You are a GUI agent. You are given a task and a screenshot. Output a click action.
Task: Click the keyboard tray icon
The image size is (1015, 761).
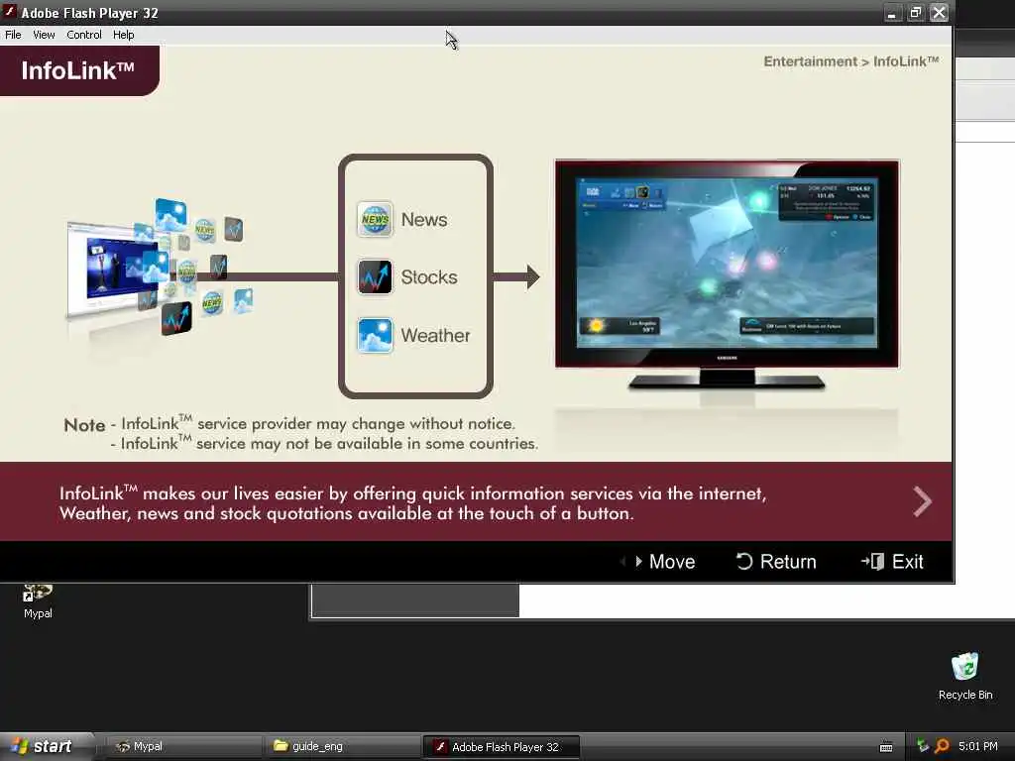tap(886, 747)
